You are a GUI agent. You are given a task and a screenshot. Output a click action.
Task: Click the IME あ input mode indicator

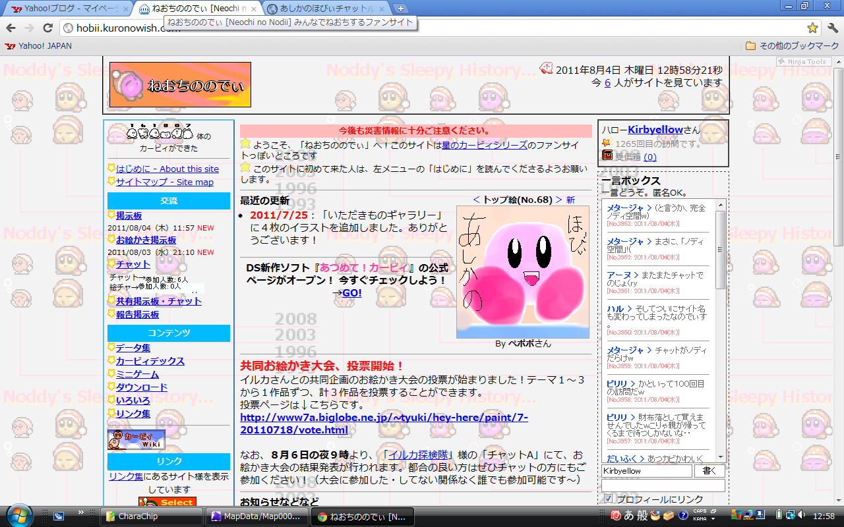coord(629,515)
